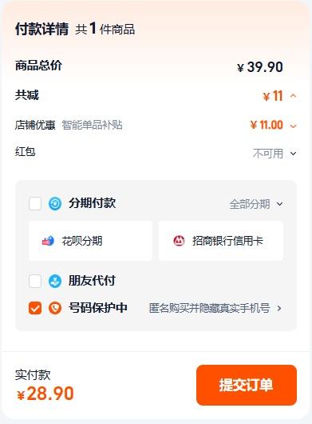Click the blue installment payment icon
Screen dimensions: 312x424
pos(55,204)
